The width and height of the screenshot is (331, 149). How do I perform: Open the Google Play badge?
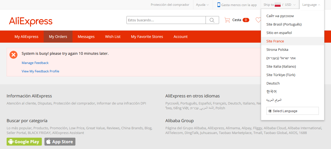pos(24,142)
